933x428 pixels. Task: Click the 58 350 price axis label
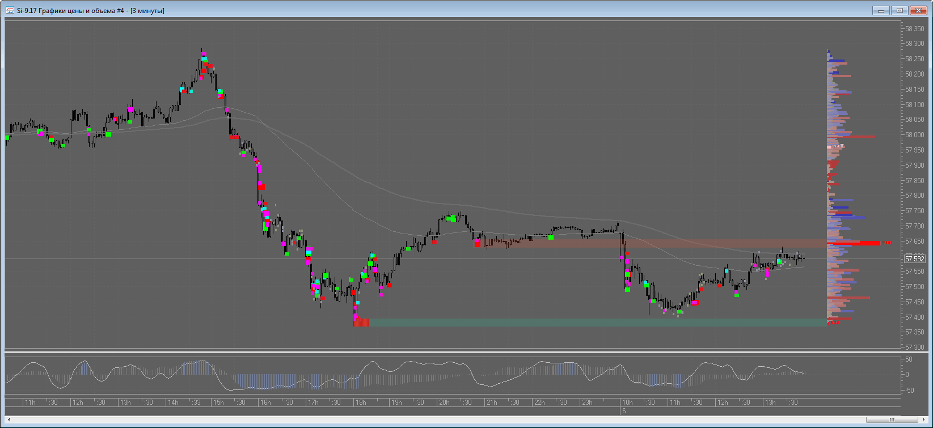tap(916, 28)
